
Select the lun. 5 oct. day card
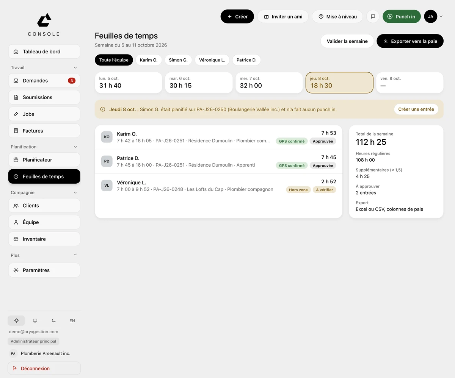129,83
